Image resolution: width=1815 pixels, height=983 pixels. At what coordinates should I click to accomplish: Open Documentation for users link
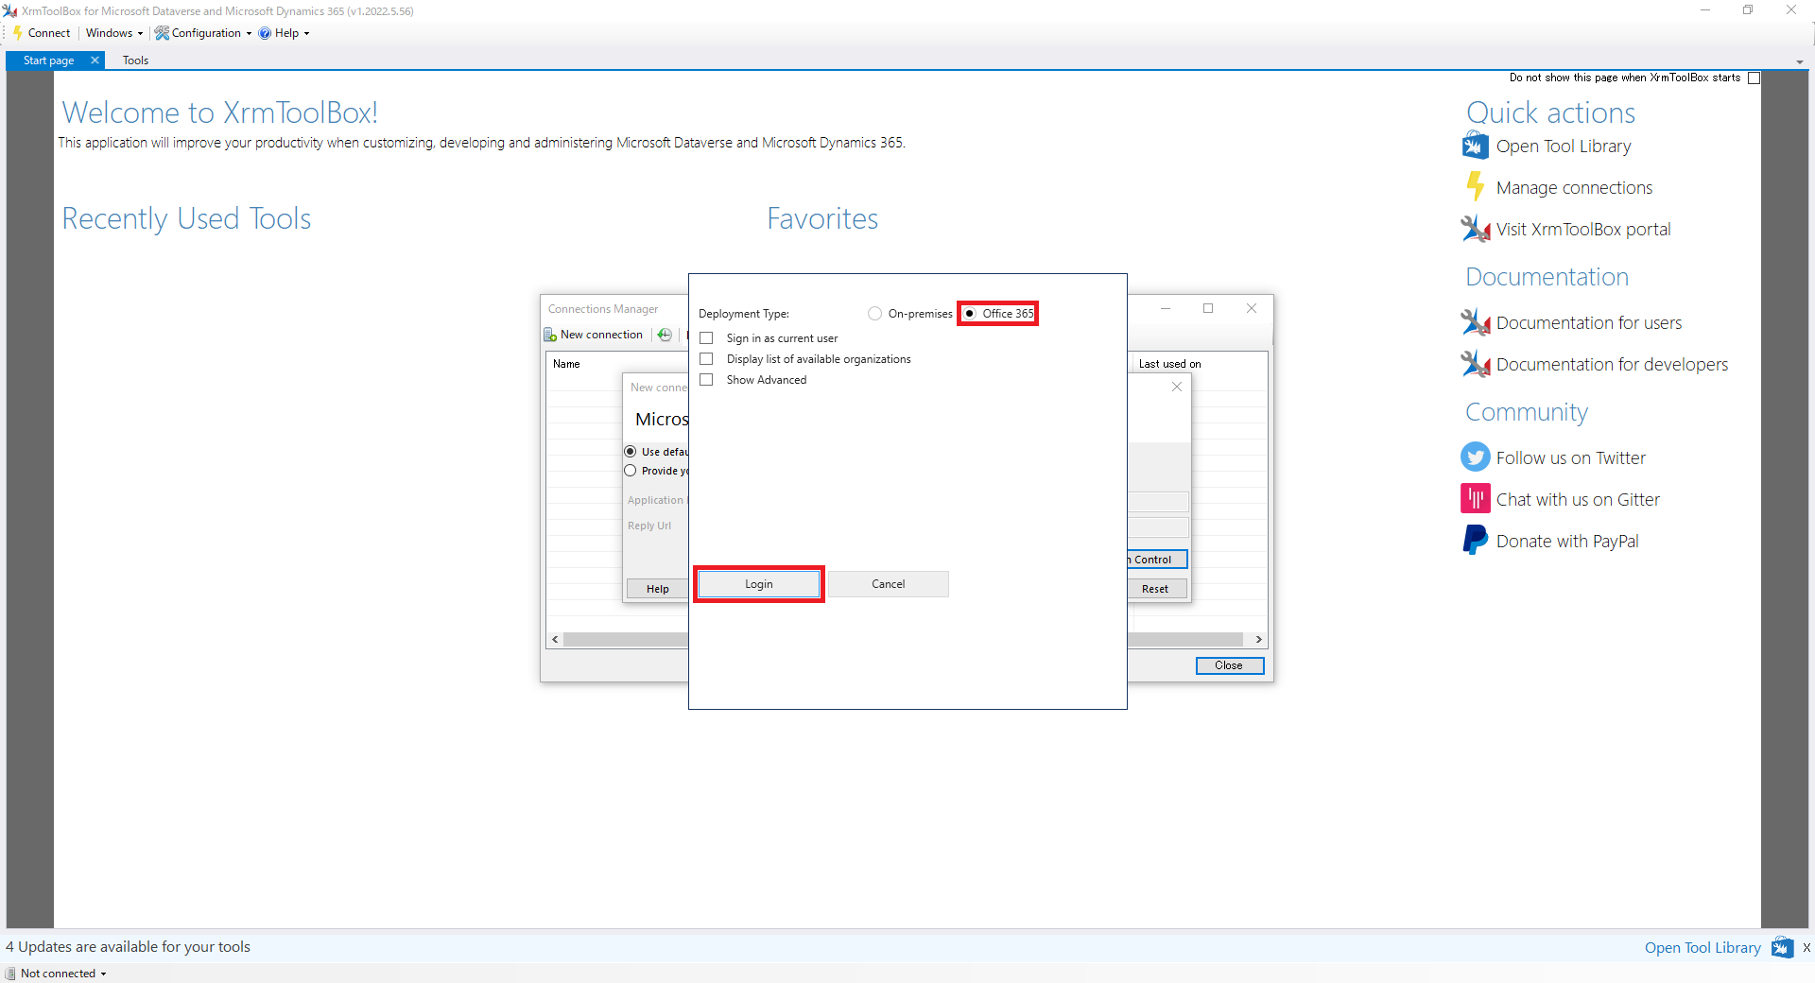1589,323
